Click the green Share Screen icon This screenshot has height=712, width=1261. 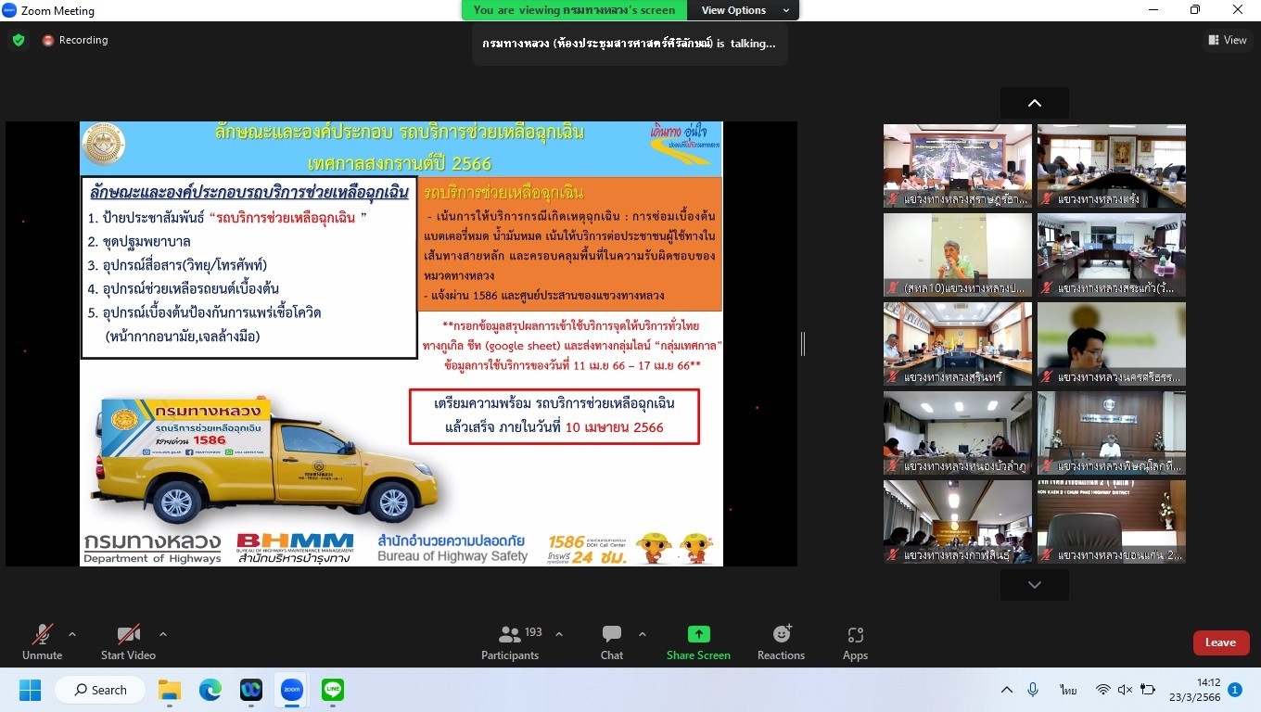[698, 635]
